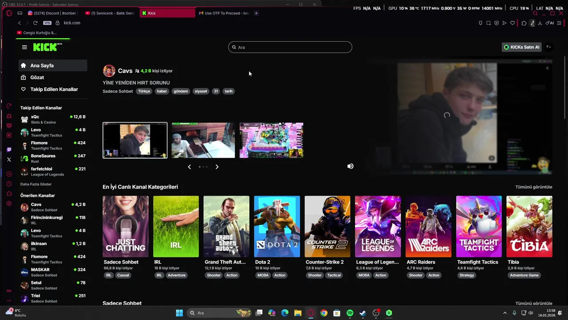
Task: Show next featured stream
Action: click(x=217, y=167)
